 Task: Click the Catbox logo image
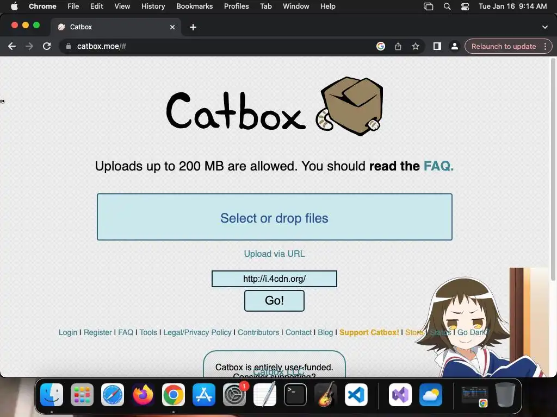click(x=274, y=106)
